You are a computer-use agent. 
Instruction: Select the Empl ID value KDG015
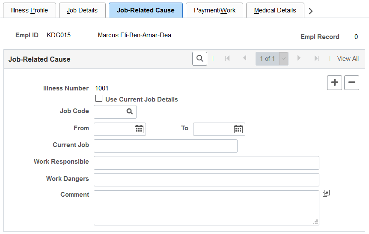coord(59,35)
